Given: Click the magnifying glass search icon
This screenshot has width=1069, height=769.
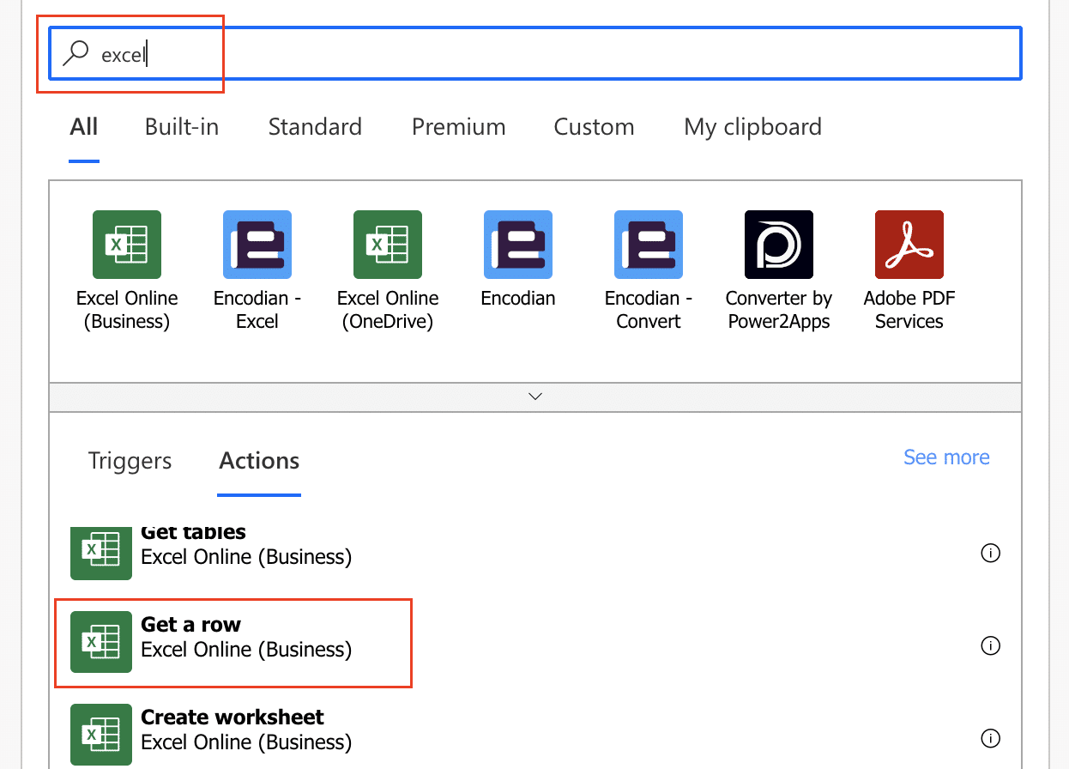Looking at the screenshot, I should click(x=76, y=53).
